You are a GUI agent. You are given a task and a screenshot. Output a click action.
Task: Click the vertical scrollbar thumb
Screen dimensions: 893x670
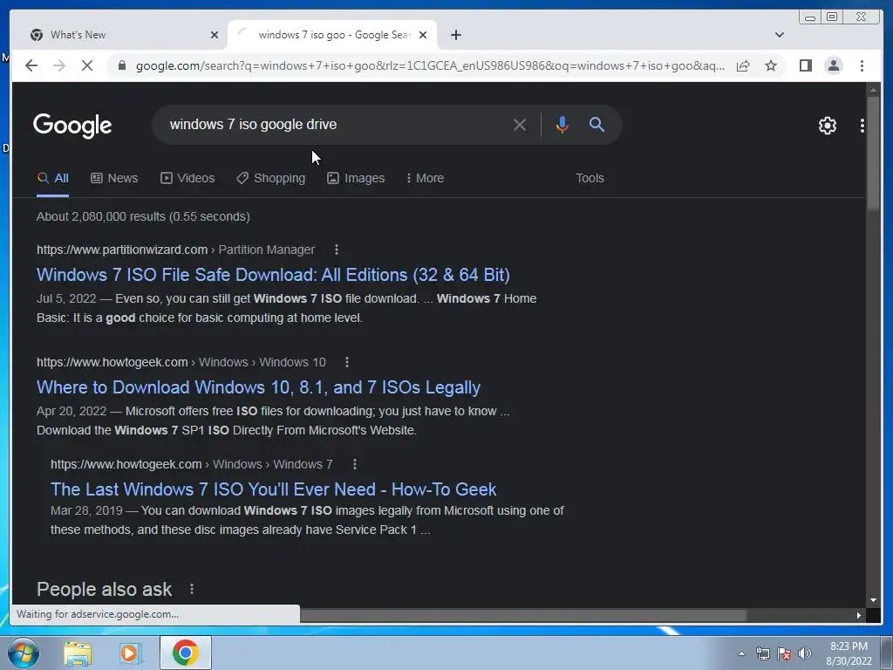click(873, 152)
